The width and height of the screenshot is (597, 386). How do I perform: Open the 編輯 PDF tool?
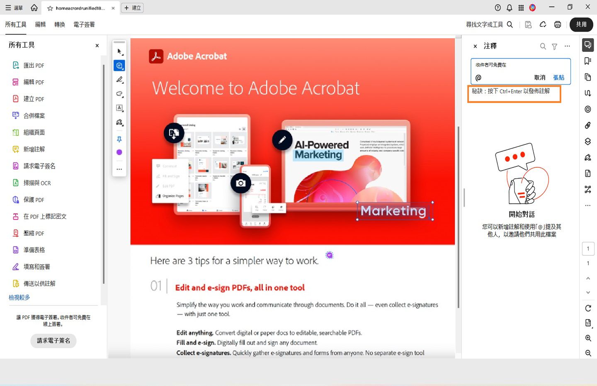pyautogui.click(x=28, y=82)
